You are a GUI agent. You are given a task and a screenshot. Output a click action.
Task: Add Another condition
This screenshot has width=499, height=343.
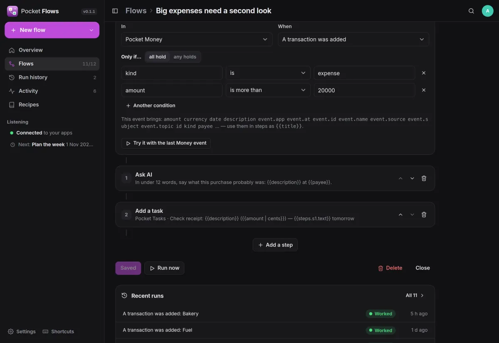(x=151, y=106)
